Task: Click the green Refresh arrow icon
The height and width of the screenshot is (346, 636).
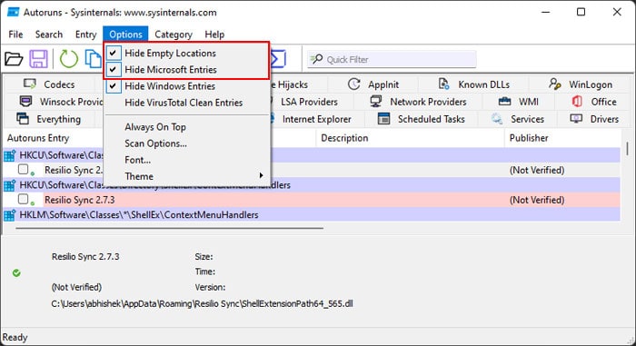Action: tap(68, 59)
